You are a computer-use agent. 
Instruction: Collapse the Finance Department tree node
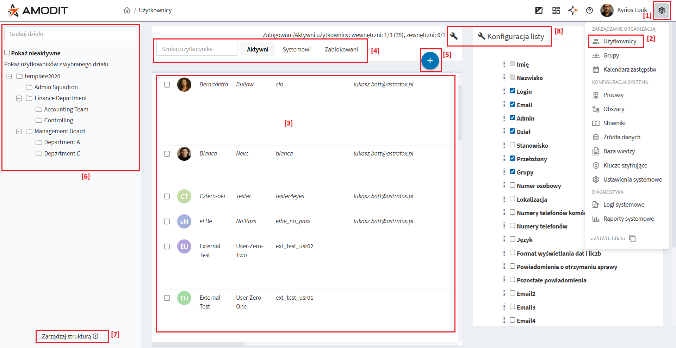click(x=19, y=98)
